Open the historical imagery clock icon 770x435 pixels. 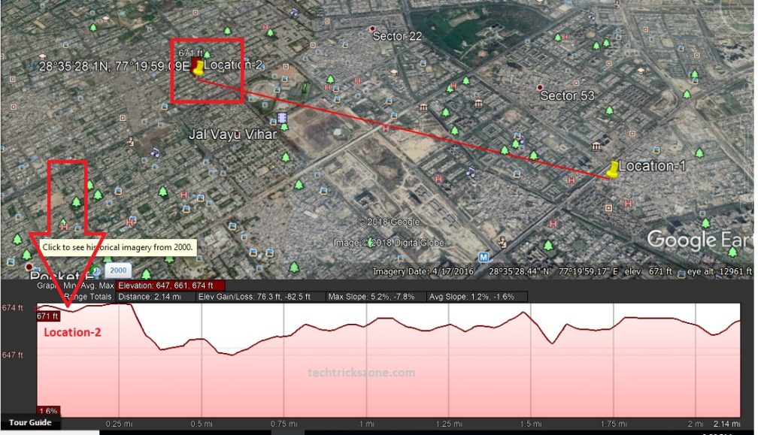point(94,270)
